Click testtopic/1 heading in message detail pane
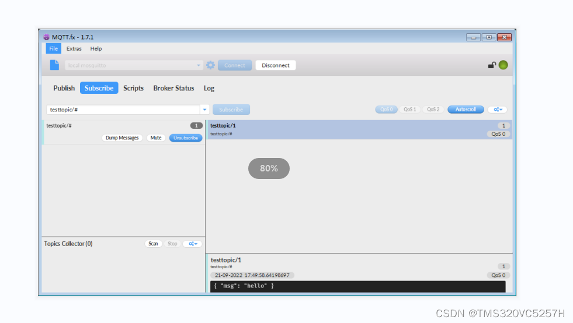The width and height of the screenshot is (573, 323). (x=226, y=260)
